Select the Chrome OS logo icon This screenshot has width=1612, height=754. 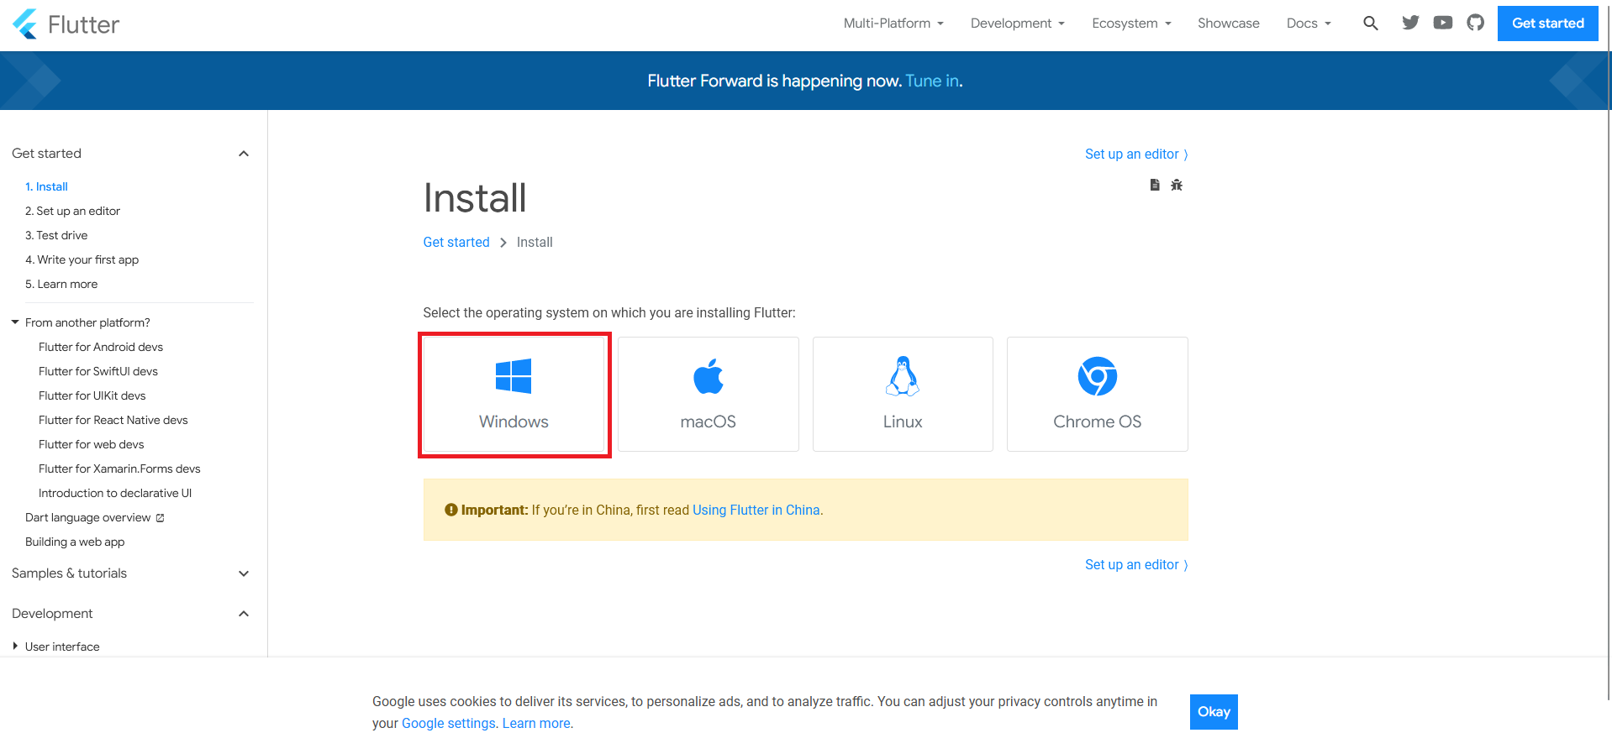(x=1098, y=375)
